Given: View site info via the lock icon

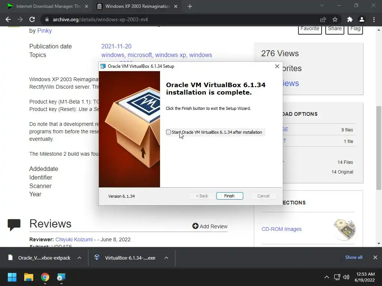Looking at the screenshot, I should click(47, 19).
